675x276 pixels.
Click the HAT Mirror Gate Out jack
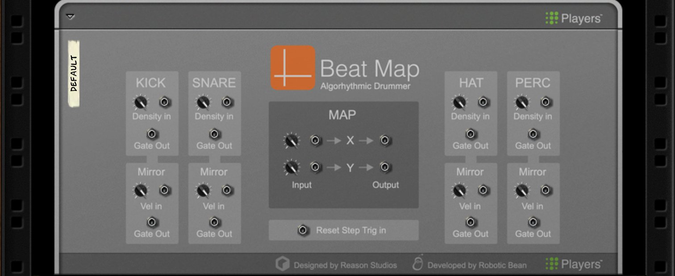coord(471,222)
